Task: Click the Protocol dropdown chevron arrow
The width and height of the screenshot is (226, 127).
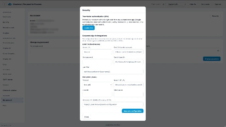Action: pyautogui.click(x=111, y=85)
